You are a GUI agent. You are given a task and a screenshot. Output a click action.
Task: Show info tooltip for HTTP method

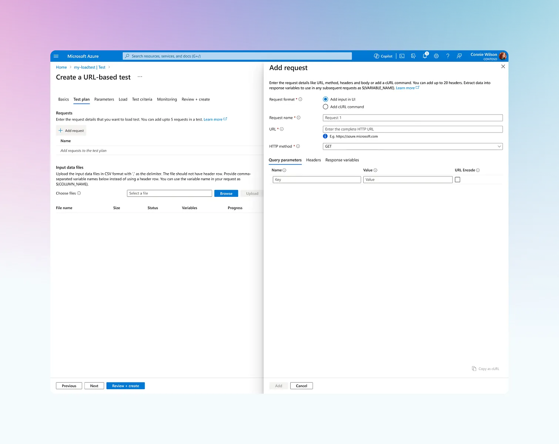pyautogui.click(x=298, y=147)
